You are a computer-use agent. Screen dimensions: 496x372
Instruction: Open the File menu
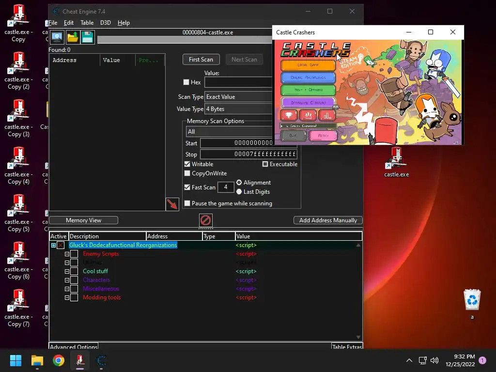coord(53,23)
